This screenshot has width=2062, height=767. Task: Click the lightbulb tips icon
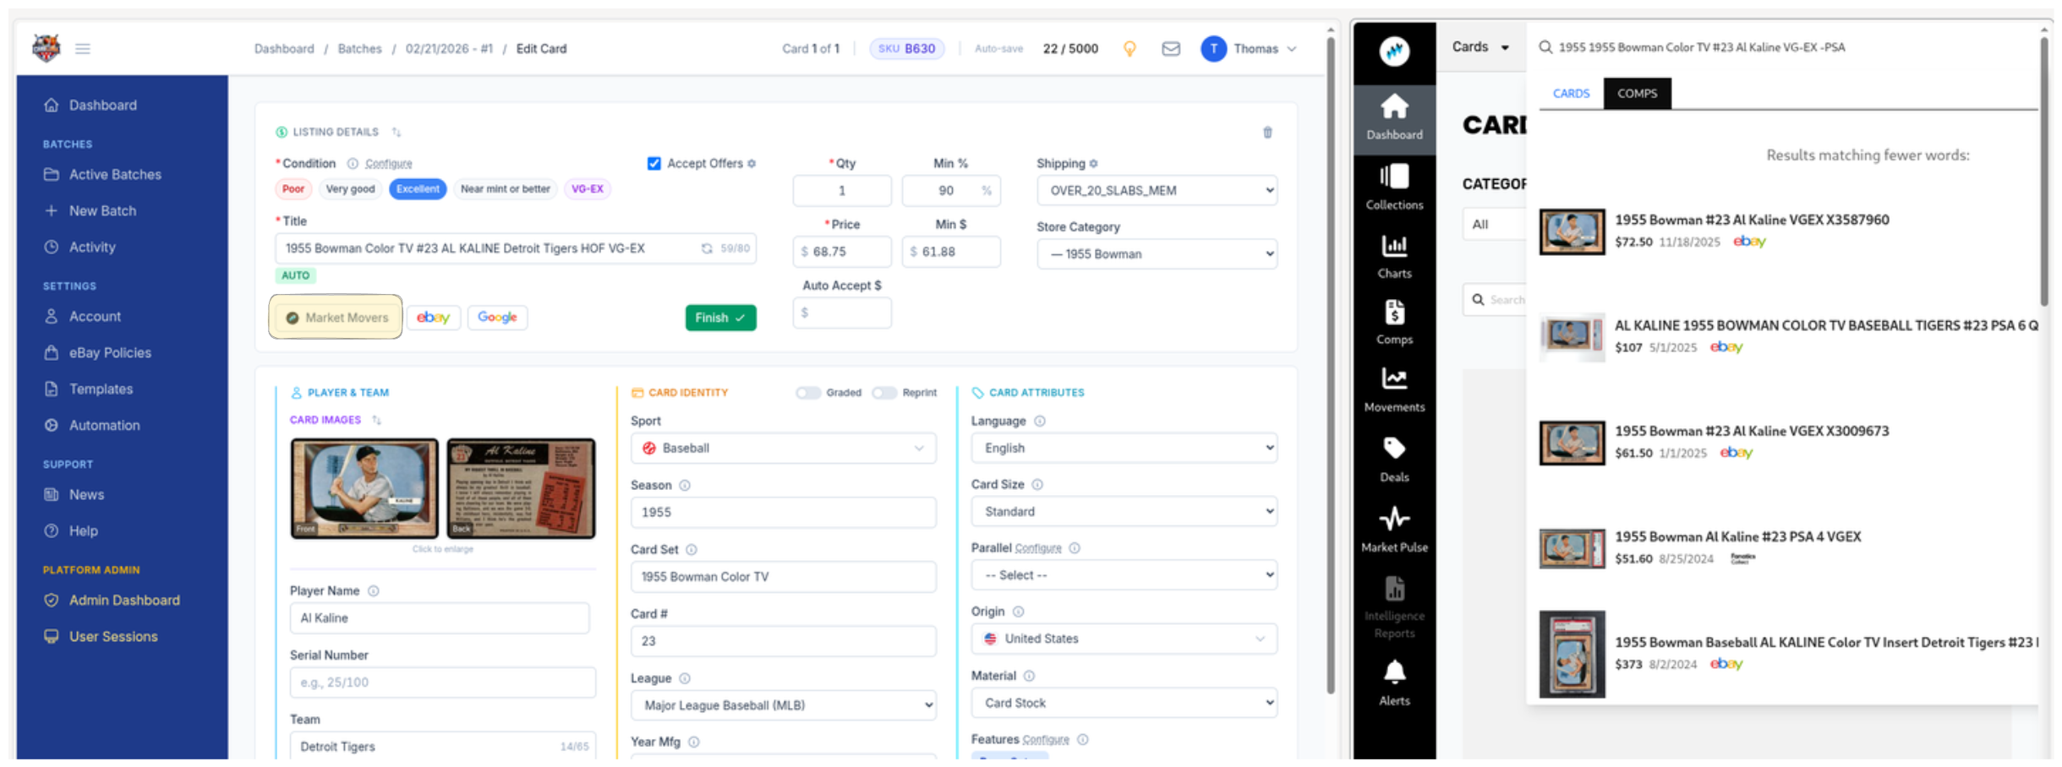pos(1129,49)
